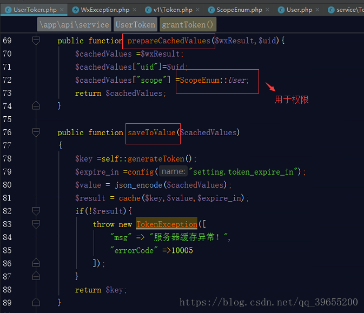Click the WxException.php exception file icon
Viewport: 364px width, 313px height.
coord(75,10)
